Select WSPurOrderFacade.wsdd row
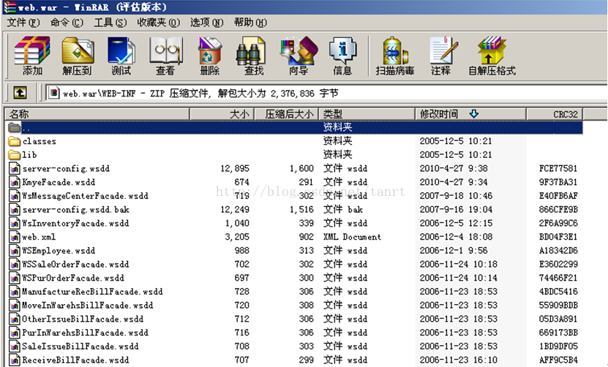The width and height of the screenshot is (608, 367). pyautogui.click(x=293, y=278)
